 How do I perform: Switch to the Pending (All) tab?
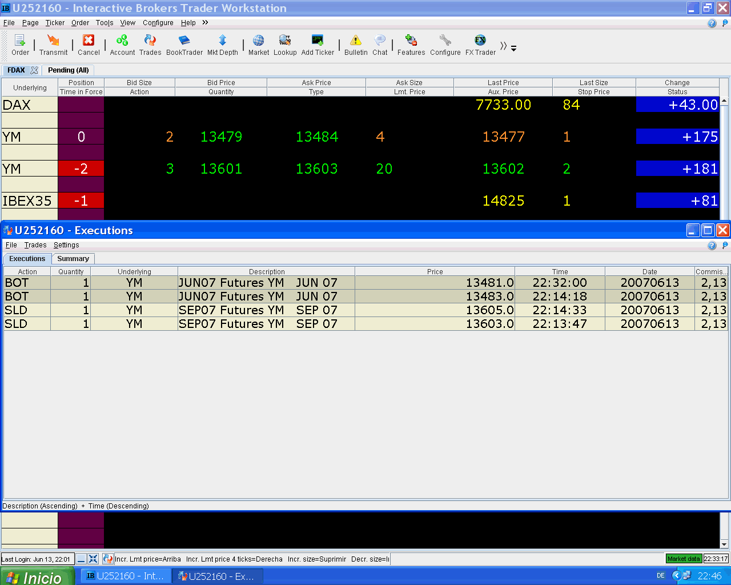coord(69,70)
